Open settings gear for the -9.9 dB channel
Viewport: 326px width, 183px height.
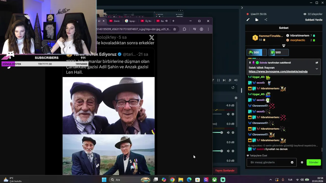click(x=233, y=114)
